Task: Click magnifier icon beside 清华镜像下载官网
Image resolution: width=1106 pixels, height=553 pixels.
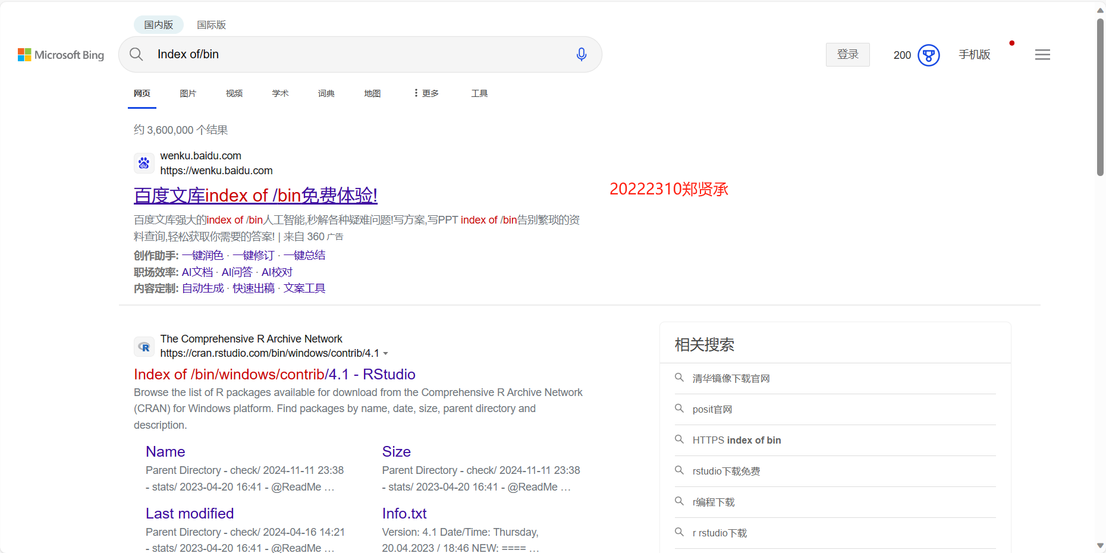Action: click(x=679, y=378)
